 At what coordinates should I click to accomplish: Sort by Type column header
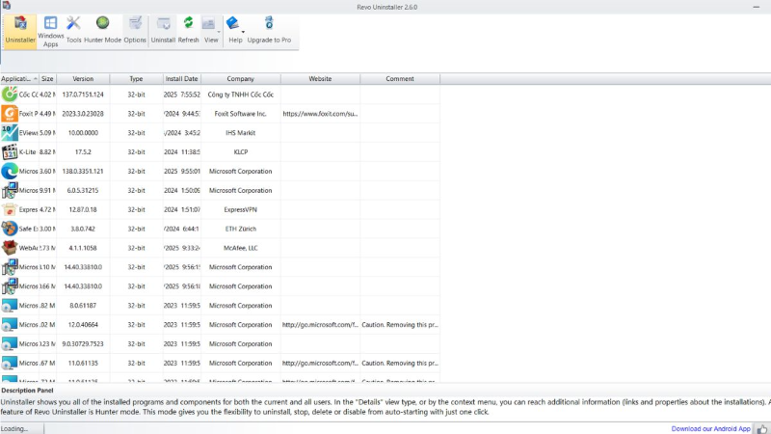136,79
